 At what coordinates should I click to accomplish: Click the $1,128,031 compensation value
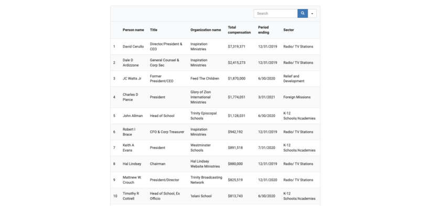pos(236,116)
